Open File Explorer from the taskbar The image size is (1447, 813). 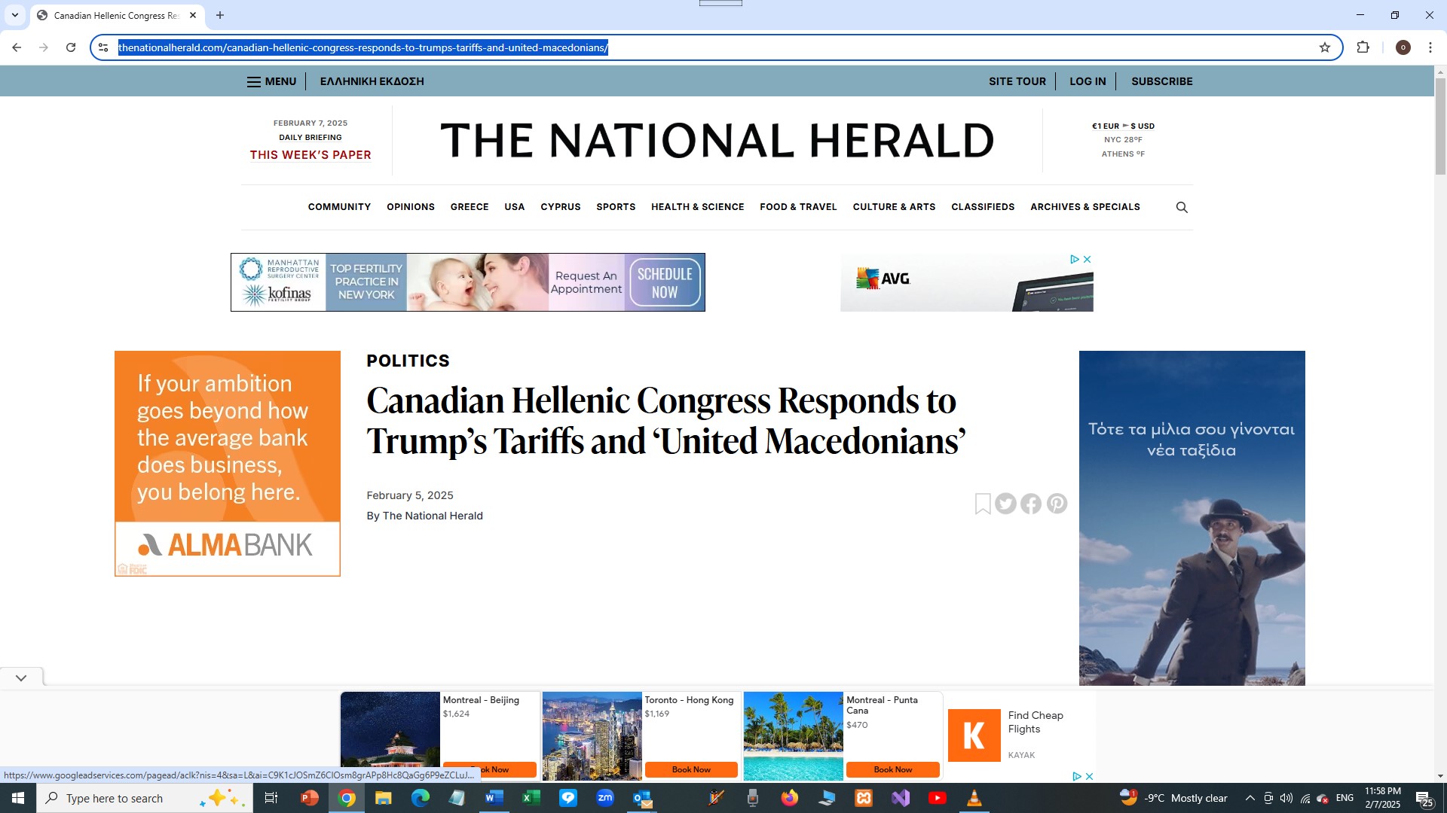[384, 798]
